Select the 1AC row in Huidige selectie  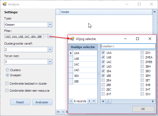pyautogui.click(x=83, y=64)
